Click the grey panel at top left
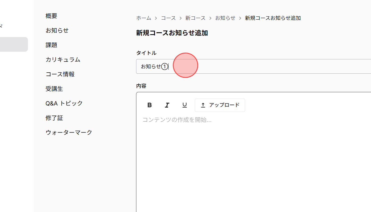This screenshot has height=212, width=371. click(x=14, y=44)
